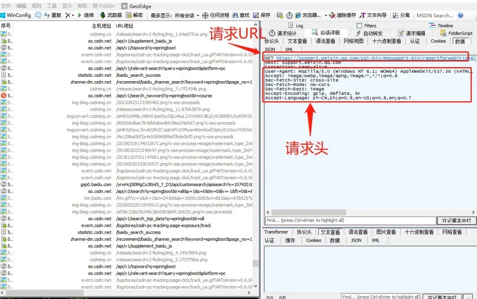The height and width of the screenshot is (299, 477).
Task: Select the /api/v3/search?q=springboot session row
Action: [x=126, y=191]
